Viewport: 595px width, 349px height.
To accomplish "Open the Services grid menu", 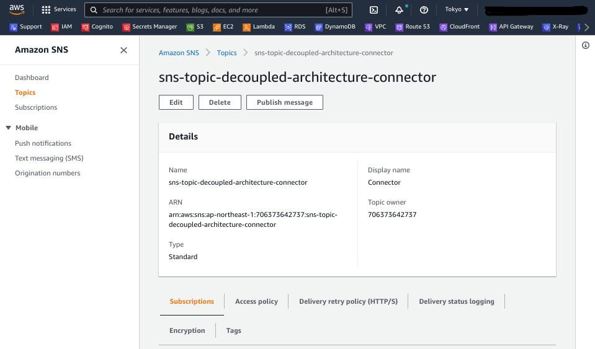I will [x=59, y=9].
